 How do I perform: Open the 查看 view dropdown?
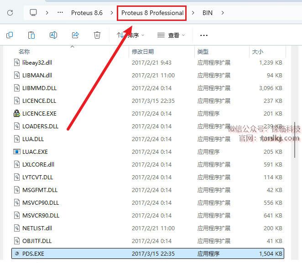pyautogui.click(x=171, y=35)
